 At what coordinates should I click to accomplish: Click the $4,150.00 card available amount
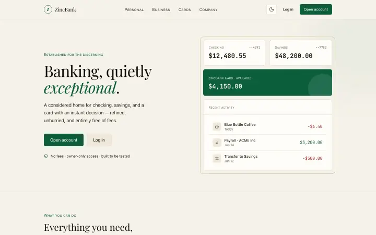[x=225, y=86]
